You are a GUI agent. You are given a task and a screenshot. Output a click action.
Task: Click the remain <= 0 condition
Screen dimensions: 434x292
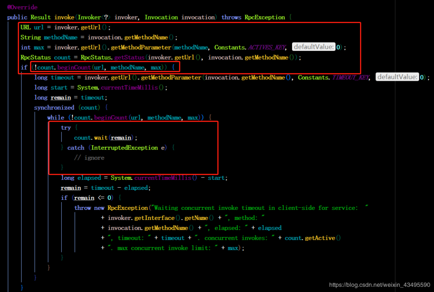click(x=93, y=198)
